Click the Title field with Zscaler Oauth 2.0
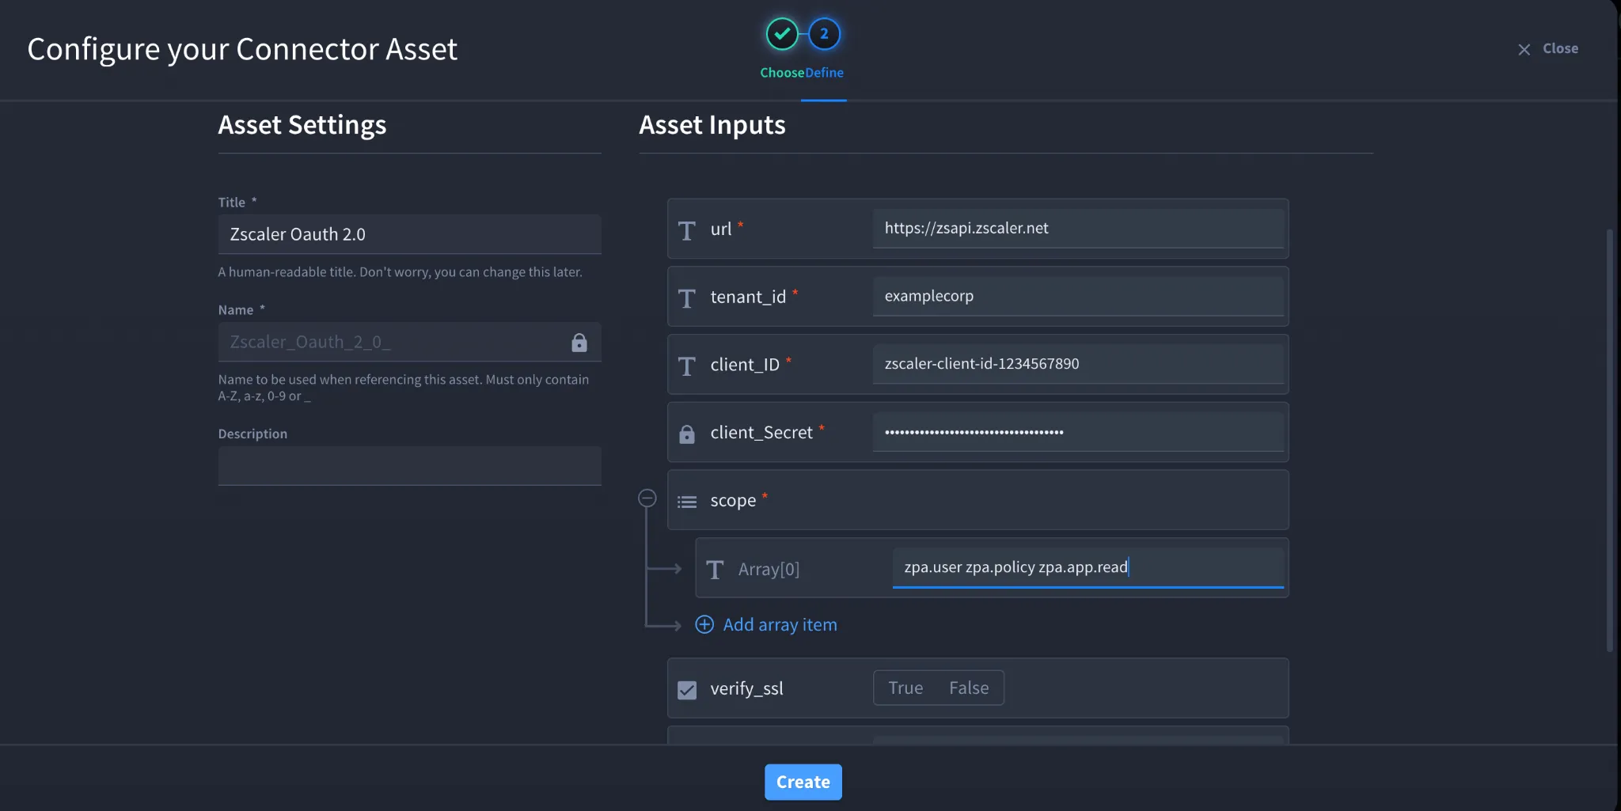1621x811 pixels. pos(410,234)
